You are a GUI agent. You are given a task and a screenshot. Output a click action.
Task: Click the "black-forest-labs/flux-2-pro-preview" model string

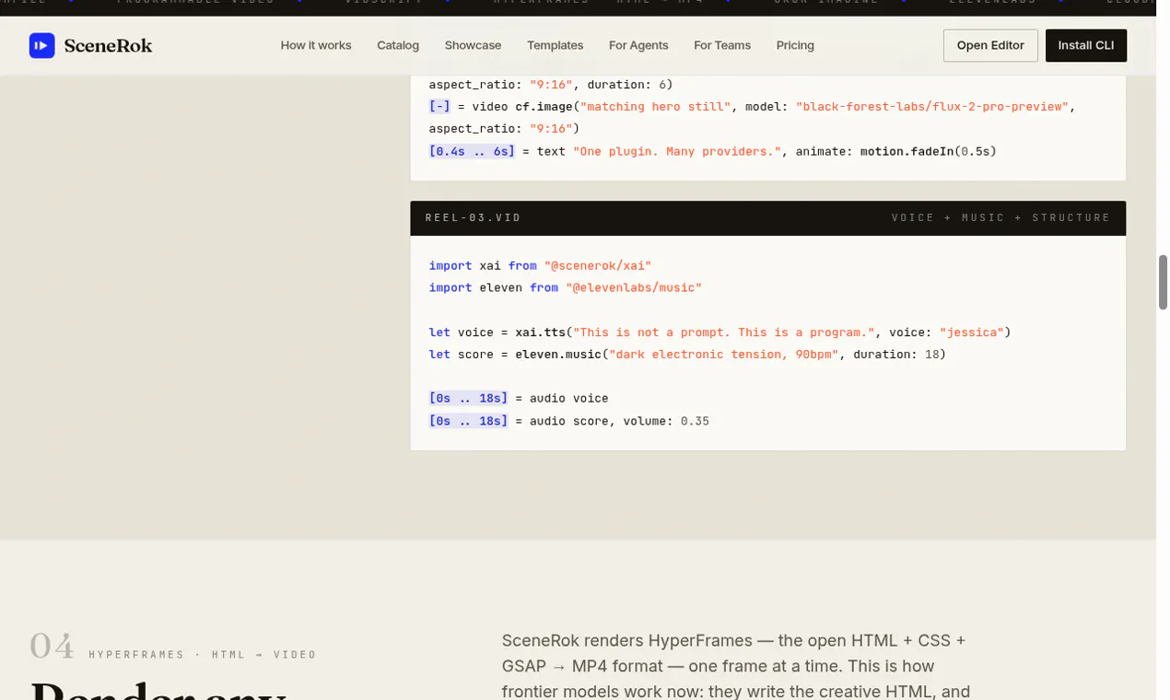coord(932,106)
